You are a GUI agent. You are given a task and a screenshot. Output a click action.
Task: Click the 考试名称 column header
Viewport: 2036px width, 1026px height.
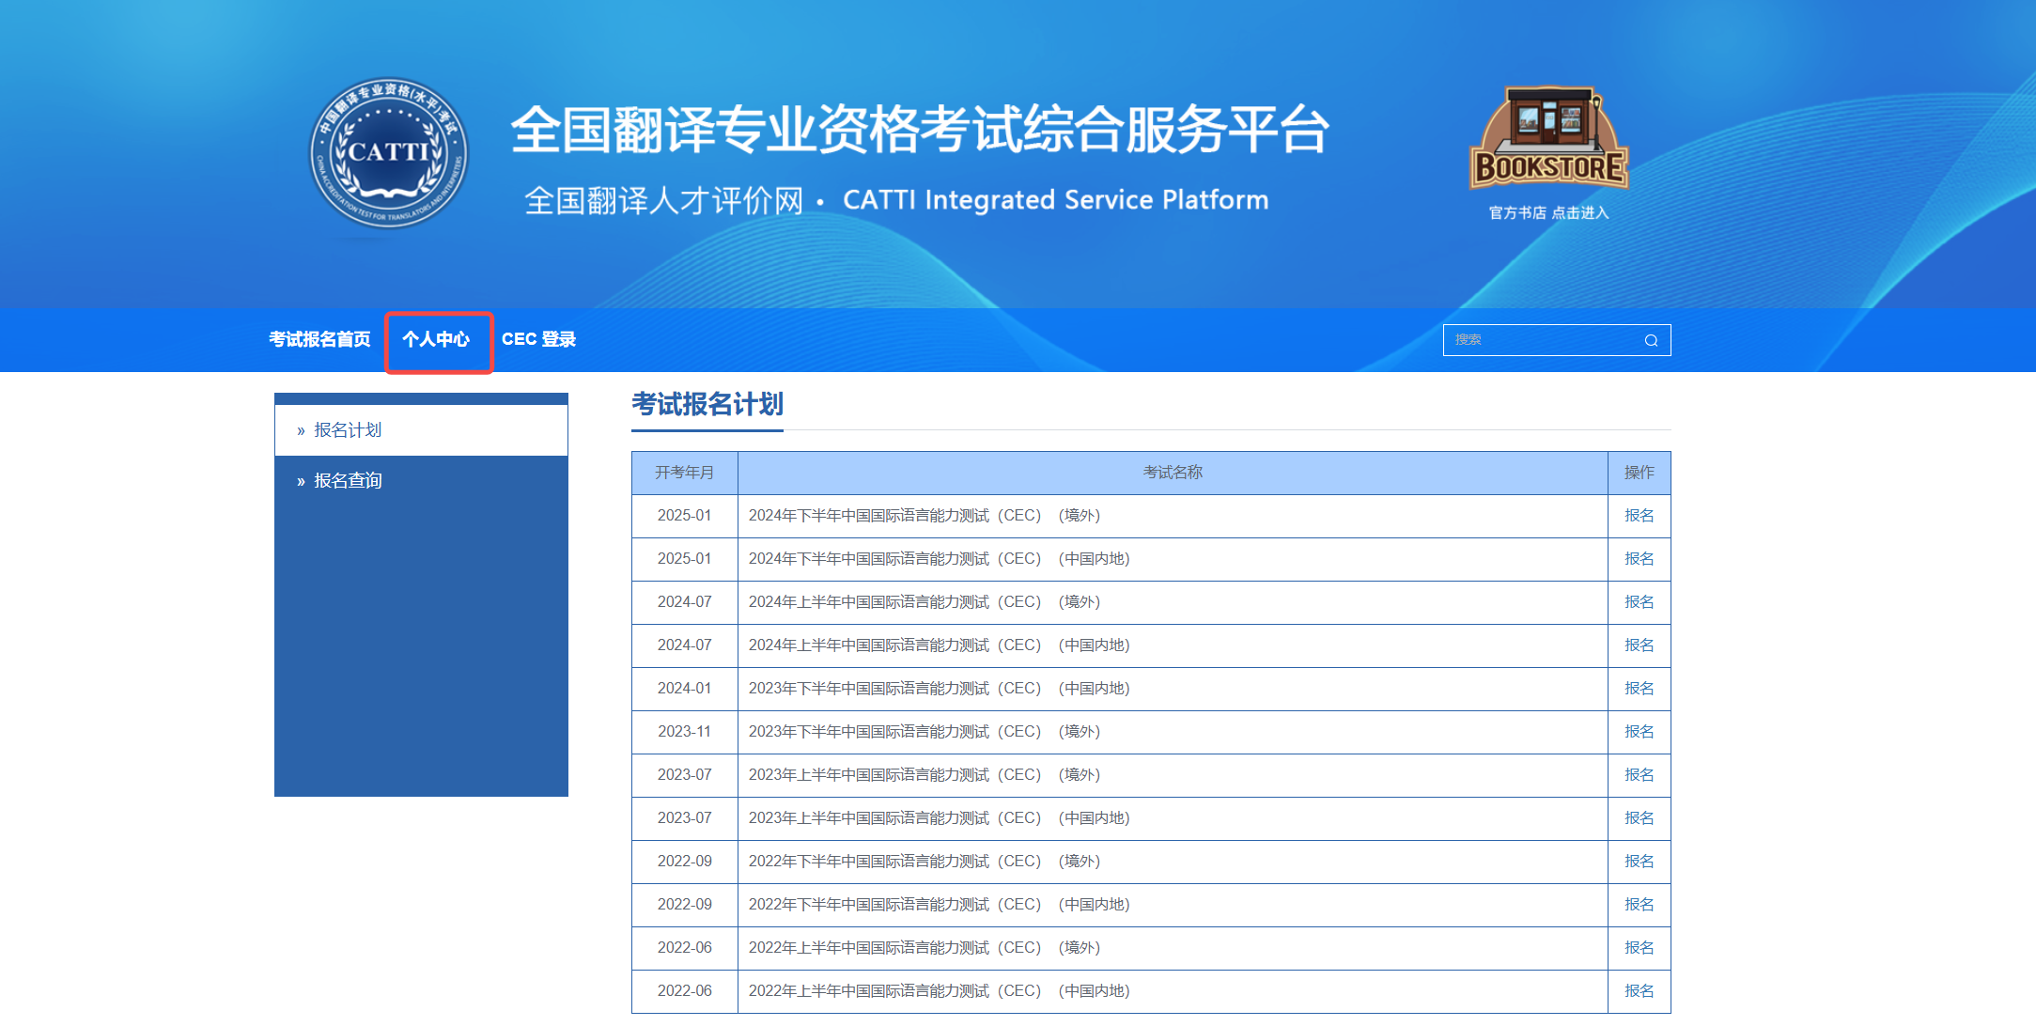pos(1173,473)
